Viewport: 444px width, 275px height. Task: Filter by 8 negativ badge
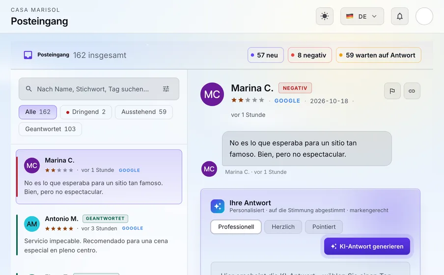[309, 55]
